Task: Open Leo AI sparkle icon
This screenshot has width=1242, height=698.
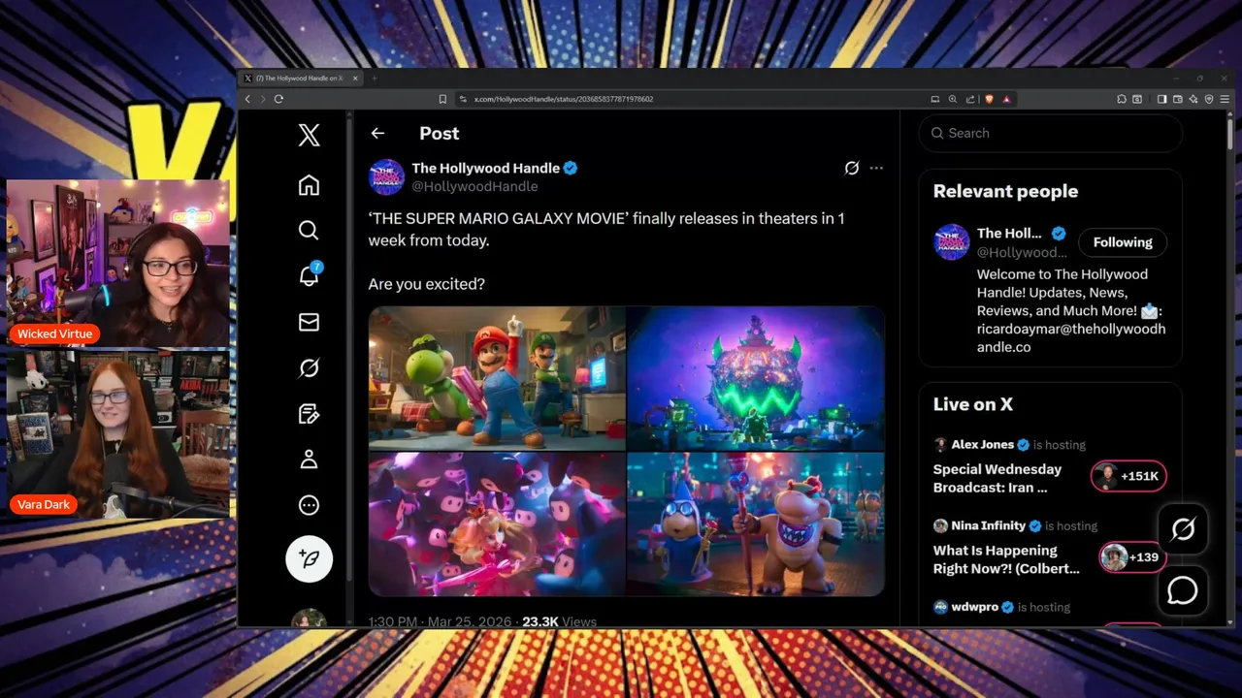Action: pos(1193,99)
